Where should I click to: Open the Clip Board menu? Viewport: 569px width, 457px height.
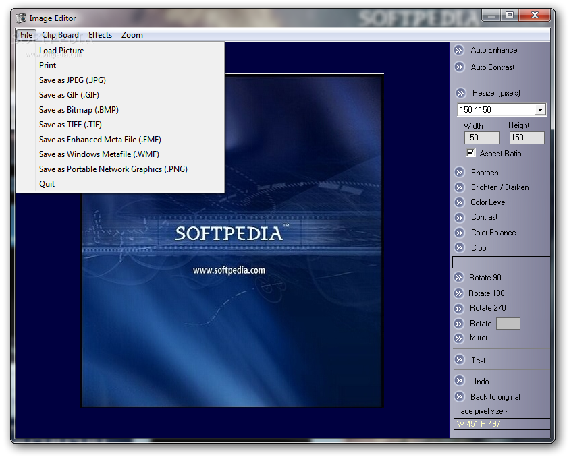coord(60,35)
